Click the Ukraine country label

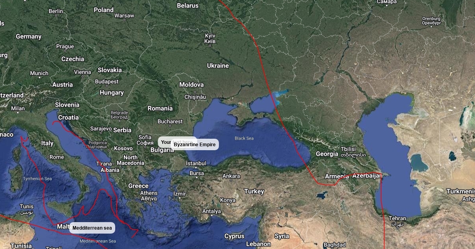[218, 66]
